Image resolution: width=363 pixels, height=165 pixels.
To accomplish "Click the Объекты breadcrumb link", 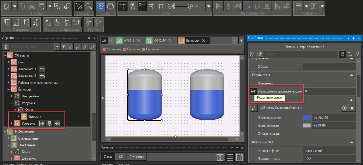I will [113, 49].
